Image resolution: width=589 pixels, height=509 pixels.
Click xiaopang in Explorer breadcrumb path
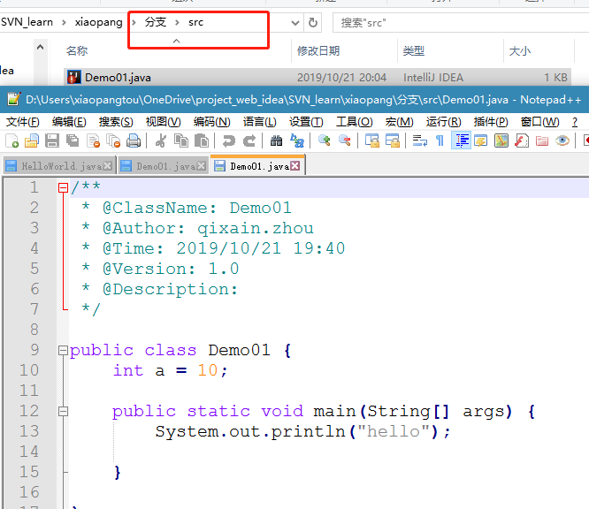pyautogui.click(x=98, y=22)
